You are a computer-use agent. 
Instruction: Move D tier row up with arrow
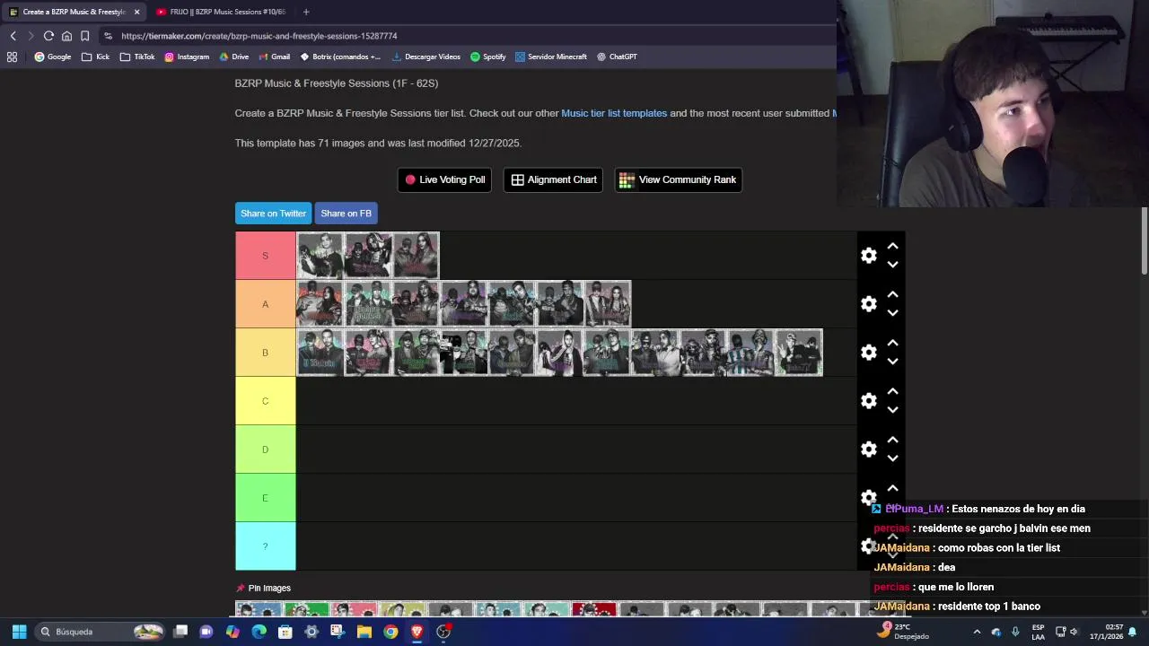(892, 440)
